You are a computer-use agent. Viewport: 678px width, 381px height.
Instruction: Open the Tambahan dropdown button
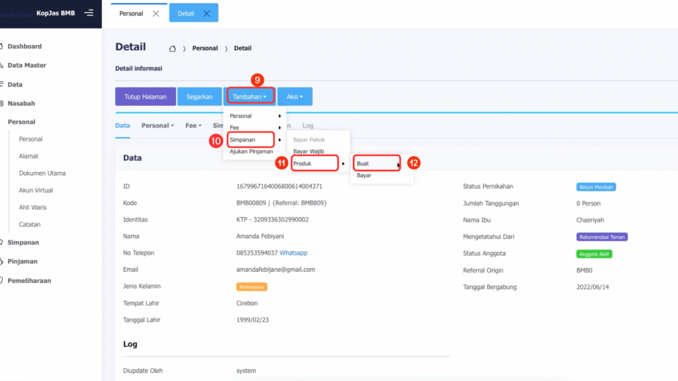(250, 97)
